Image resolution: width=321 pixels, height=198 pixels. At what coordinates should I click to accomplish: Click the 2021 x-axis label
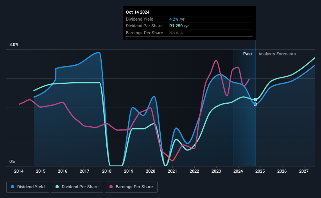tap(172, 171)
